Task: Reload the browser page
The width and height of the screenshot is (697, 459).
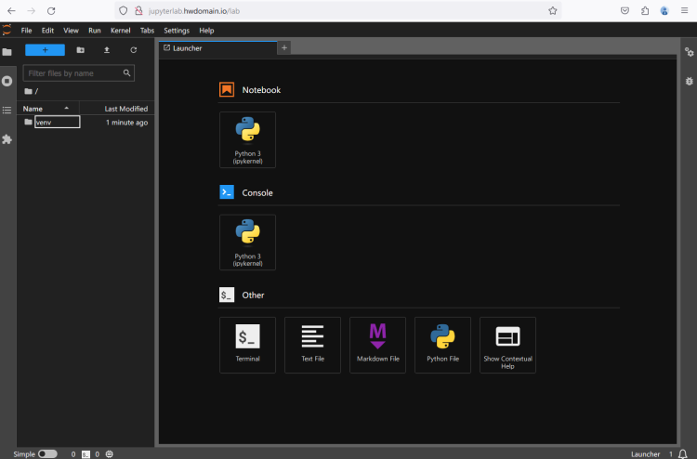Action: (x=51, y=10)
